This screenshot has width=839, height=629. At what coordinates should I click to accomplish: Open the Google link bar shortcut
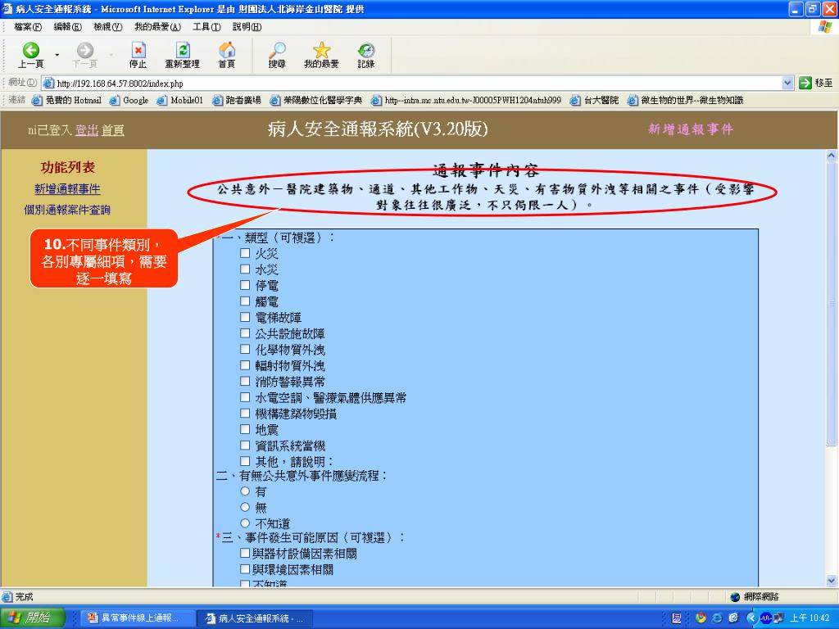[129, 100]
